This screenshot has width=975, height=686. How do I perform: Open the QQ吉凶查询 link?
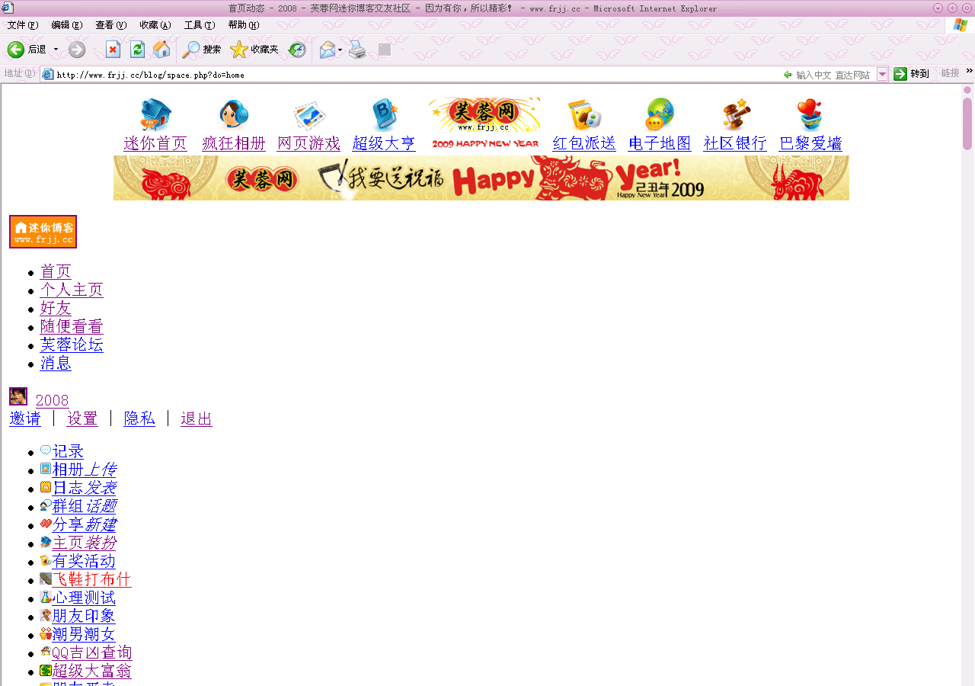[92, 652]
